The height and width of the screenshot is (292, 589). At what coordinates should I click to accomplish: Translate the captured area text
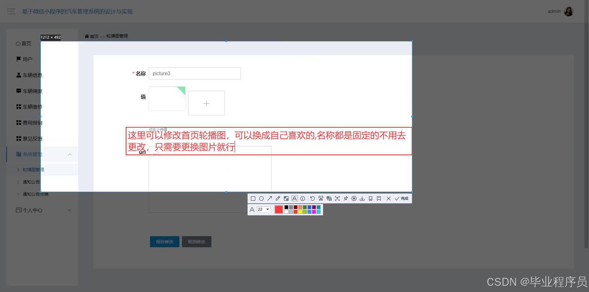(329, 198)
